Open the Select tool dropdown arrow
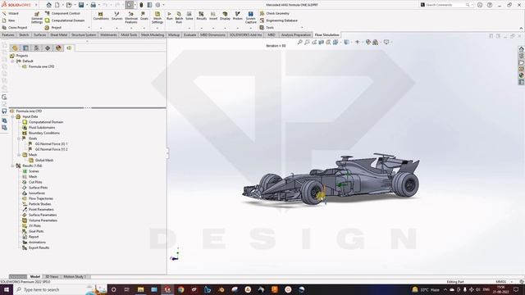Image resolution: width=525 pixels, height=295 pixels. coord(135,5)
